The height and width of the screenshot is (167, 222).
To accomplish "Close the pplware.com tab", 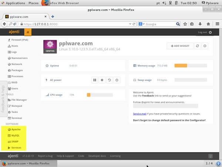I will [x=46, y=16].
